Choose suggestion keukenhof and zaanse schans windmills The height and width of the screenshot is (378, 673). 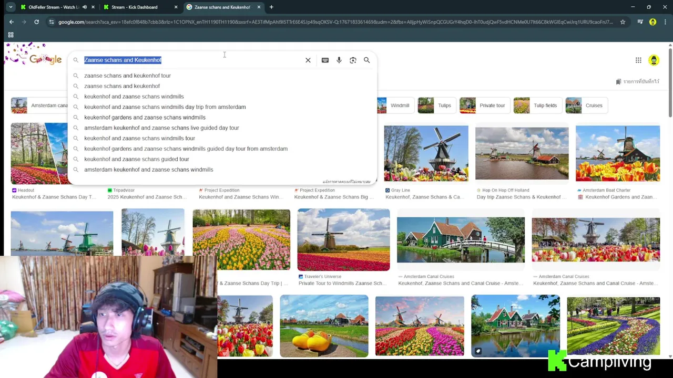click(x=134, y=97)
